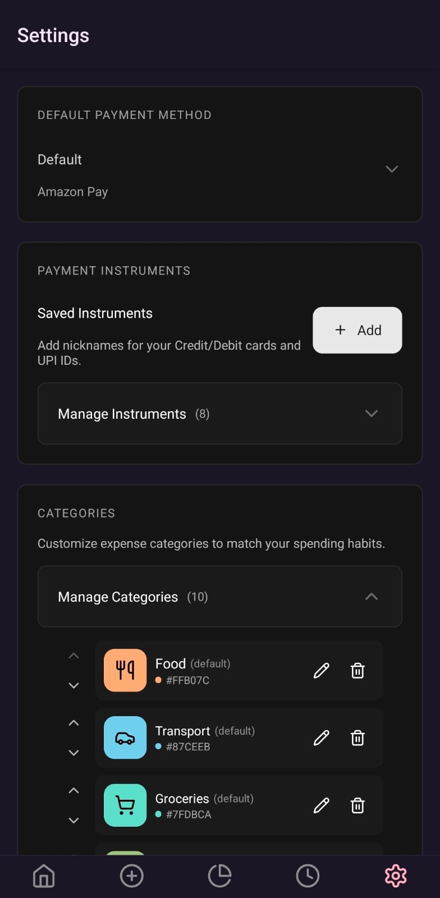
Task: Open the add expense plus icon
Action: 132,876
